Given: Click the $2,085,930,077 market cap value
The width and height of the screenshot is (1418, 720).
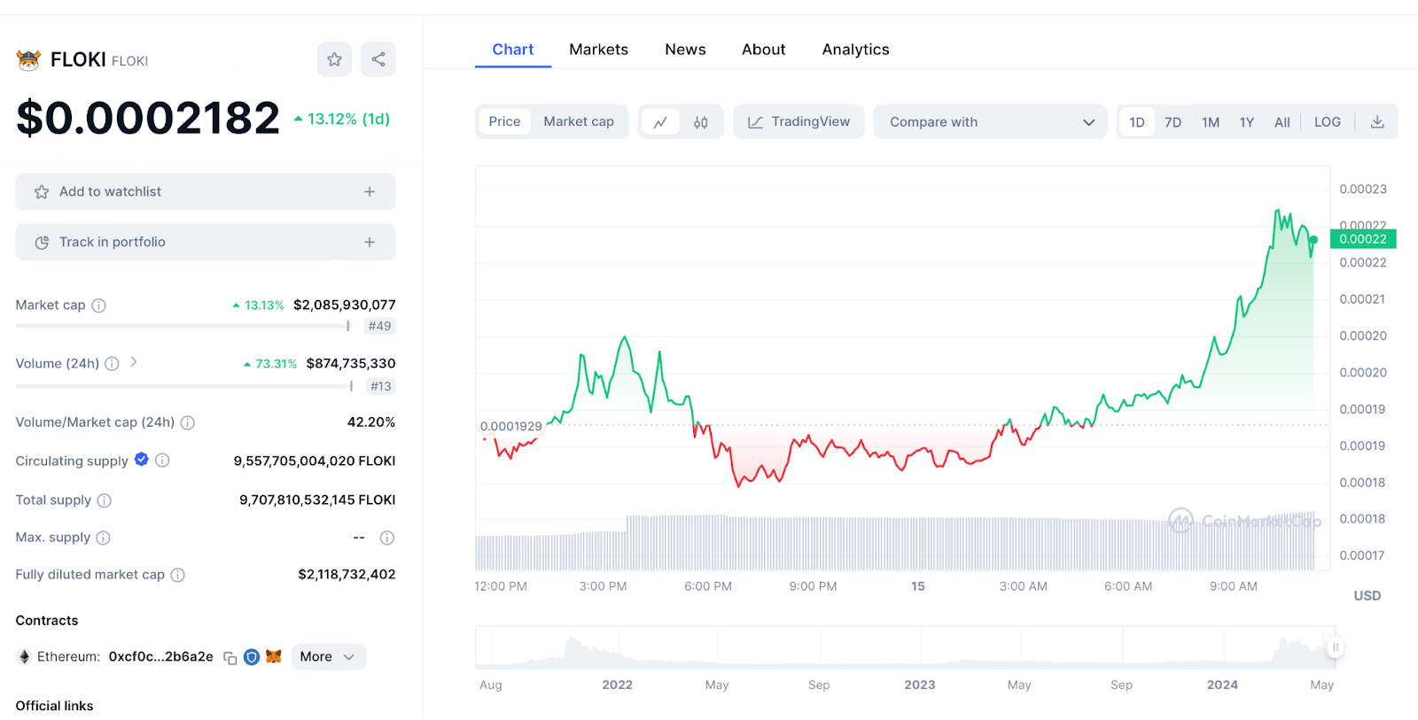Looking at the screenshot, I should 345,305.
